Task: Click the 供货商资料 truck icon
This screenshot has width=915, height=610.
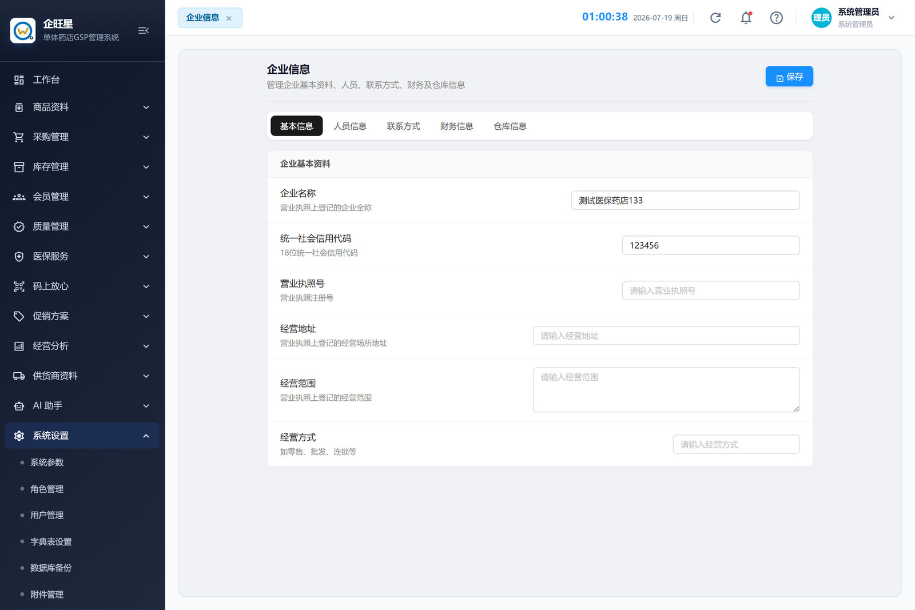Action: click(x=19, y=376)
